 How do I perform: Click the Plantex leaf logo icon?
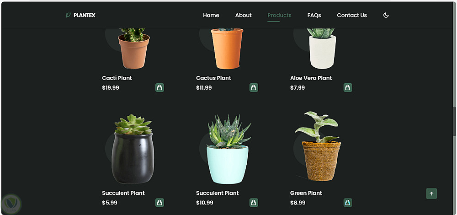tap(68, 15)
